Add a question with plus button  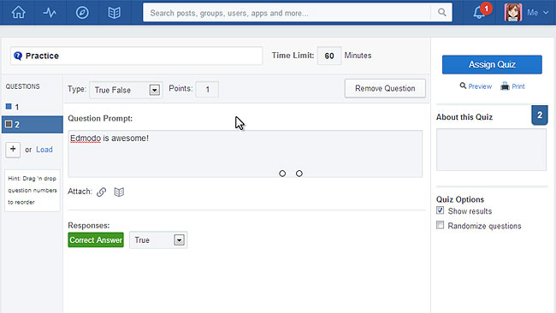coord(13,150)
